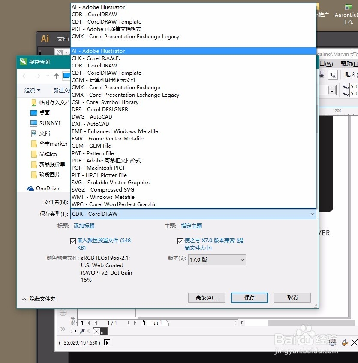Go to next page arrow
Screen dimensions: 358x363
(129, 323)
